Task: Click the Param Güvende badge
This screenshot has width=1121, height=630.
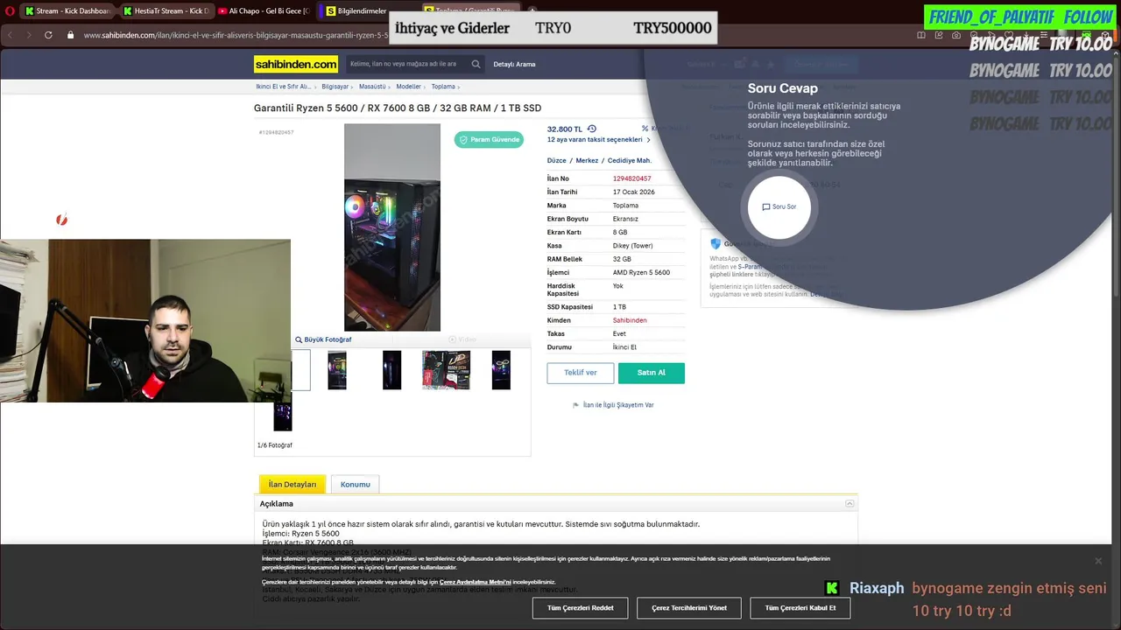Action: (x=489, y=139)
